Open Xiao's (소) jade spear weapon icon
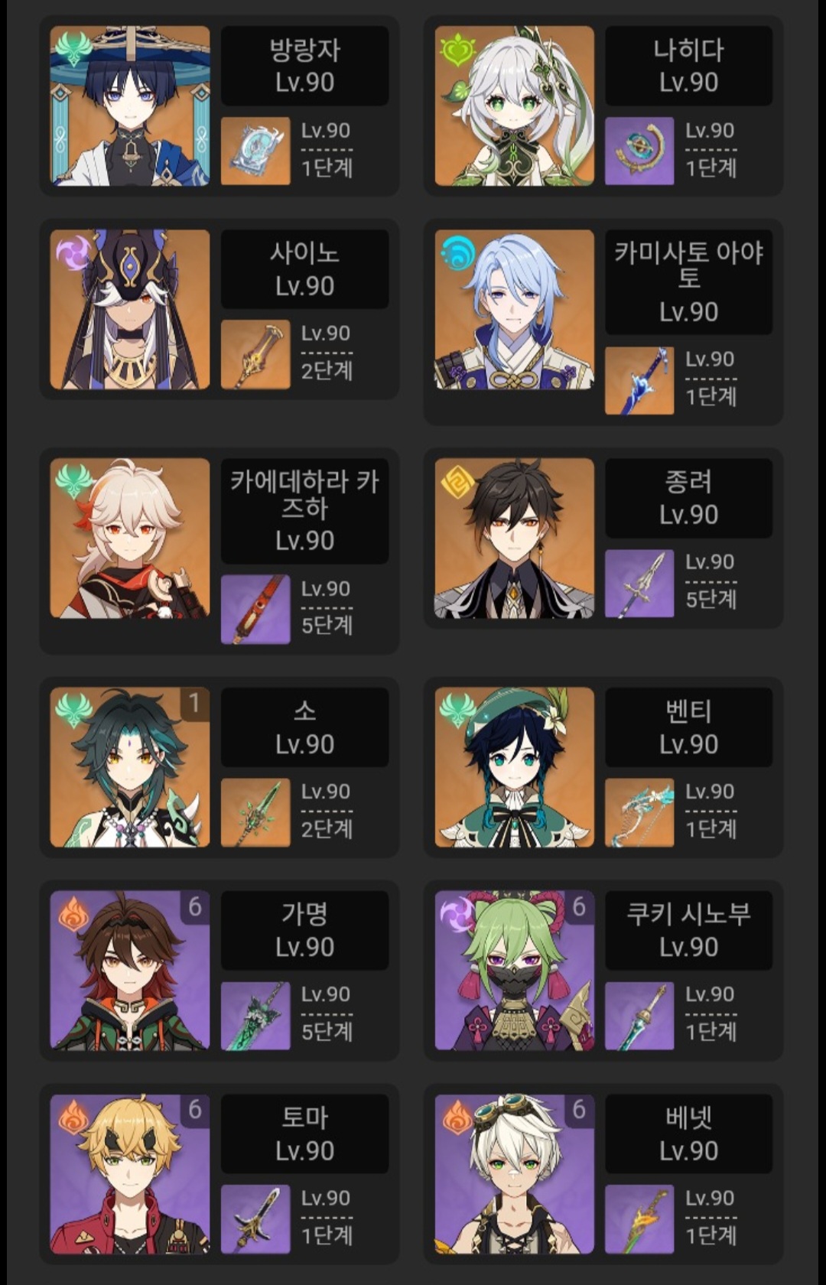 point(255,812)
